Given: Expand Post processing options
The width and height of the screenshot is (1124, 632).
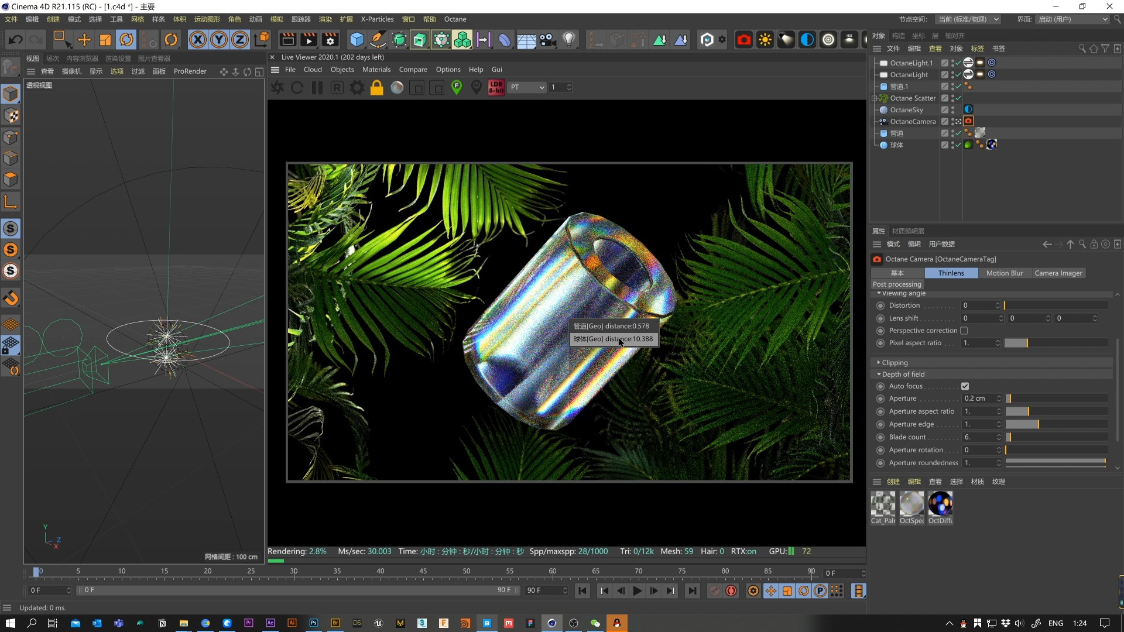Looking at the screenshot, I should click(897, 284).
